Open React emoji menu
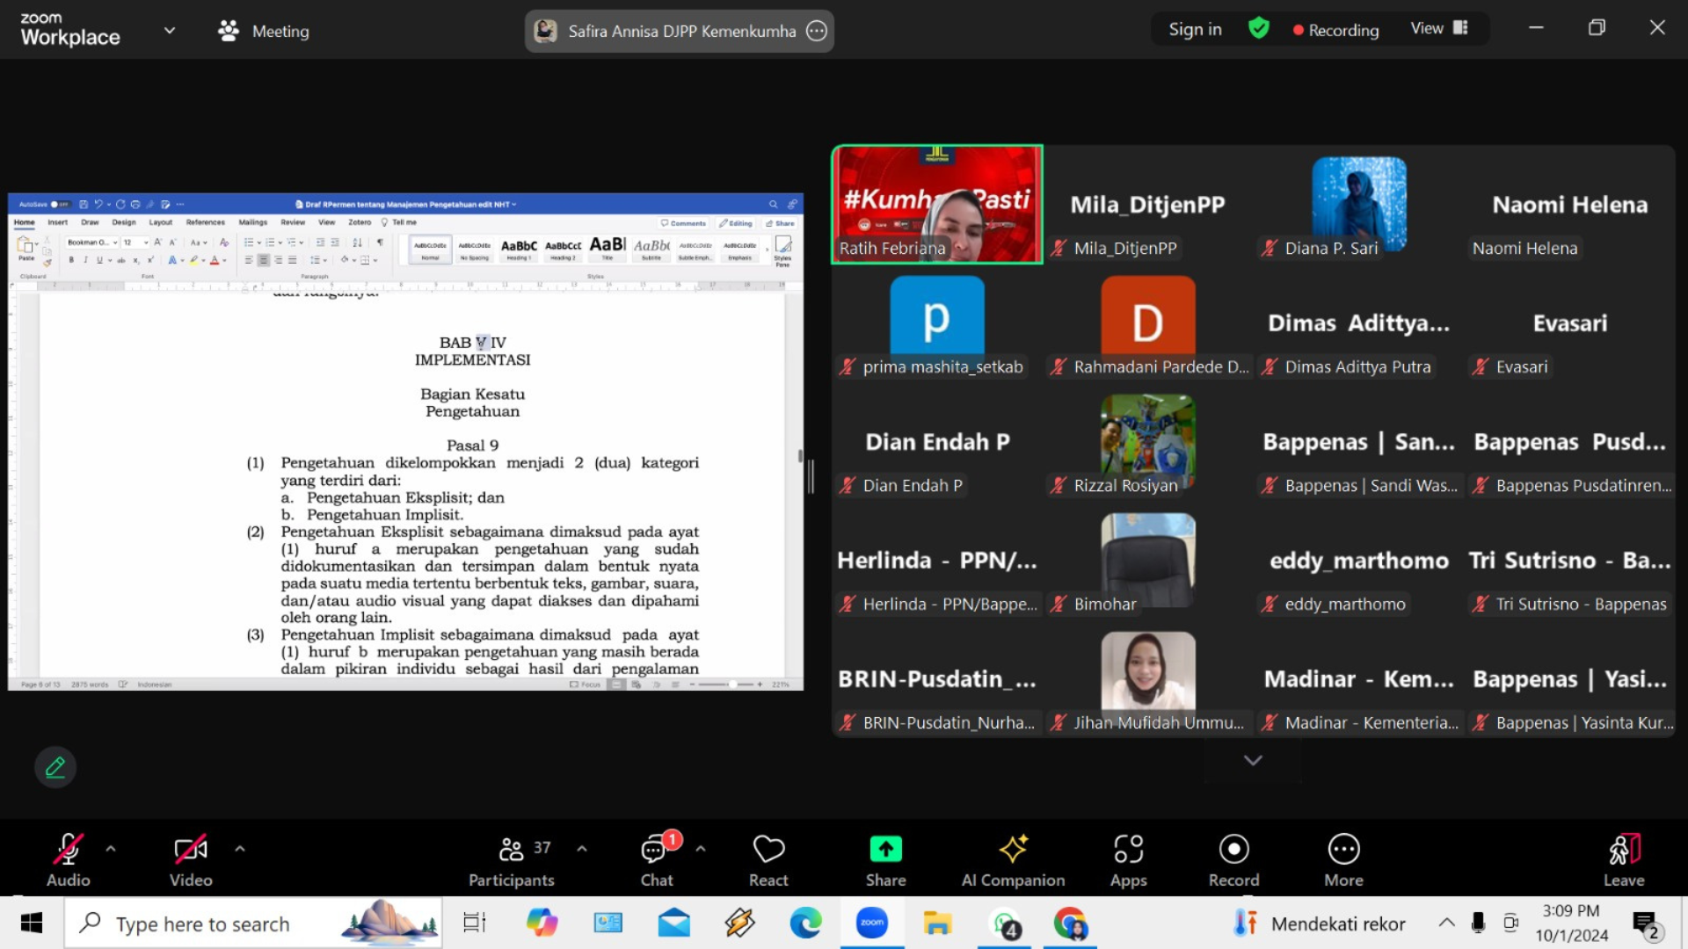 (768, 859)
